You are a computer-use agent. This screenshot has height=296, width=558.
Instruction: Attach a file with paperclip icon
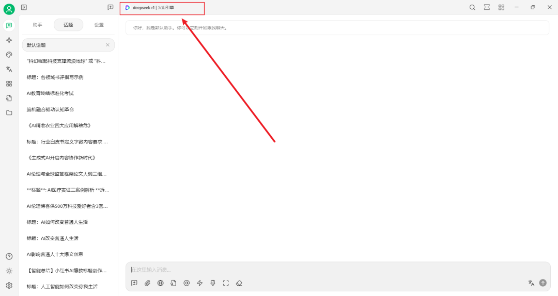(147, 283)
